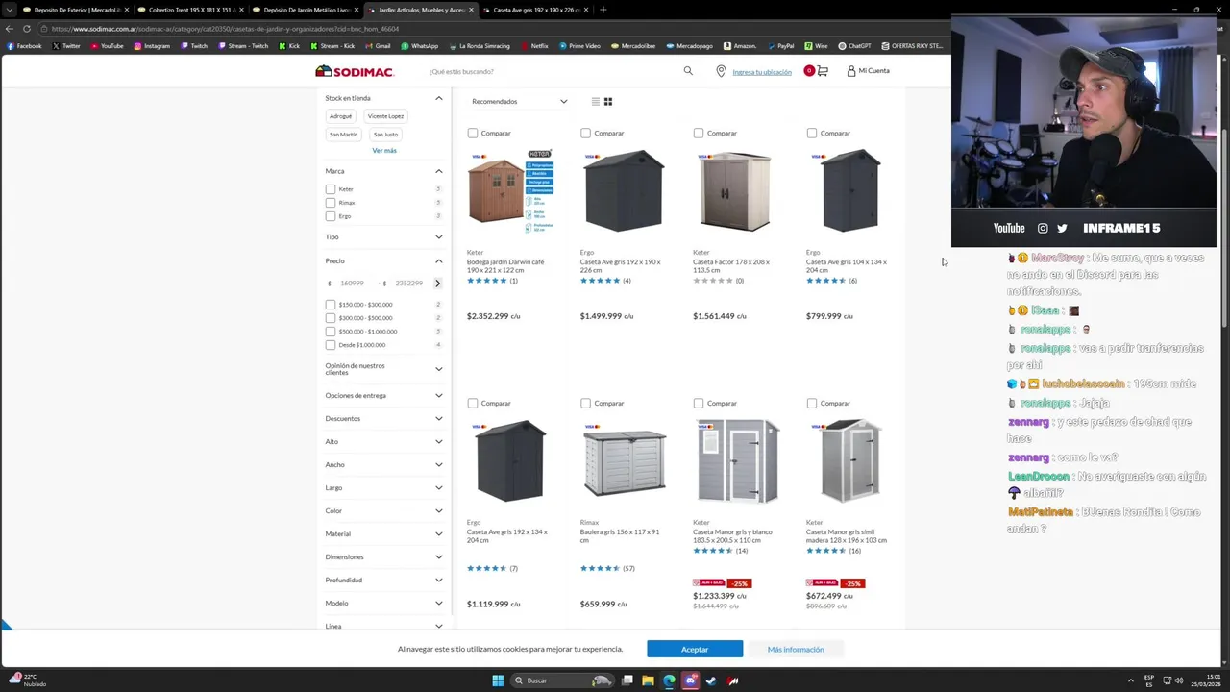Open the PayPal bookmark
This screenshot has height=692, width=1230.
click(x=780, y=46)
